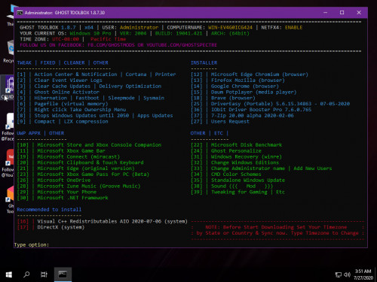Viewport: 377px width, 282px height.
Task: Select the Recycle Bin desktop icon
Action: [9, 51]
